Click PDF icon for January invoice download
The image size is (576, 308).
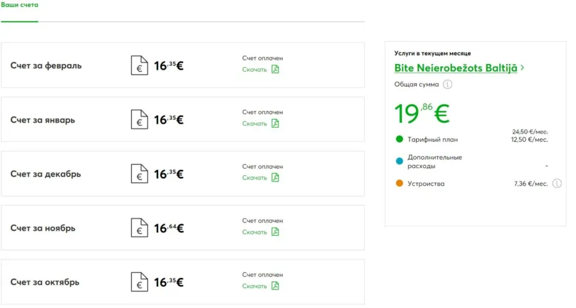(275, 123)
